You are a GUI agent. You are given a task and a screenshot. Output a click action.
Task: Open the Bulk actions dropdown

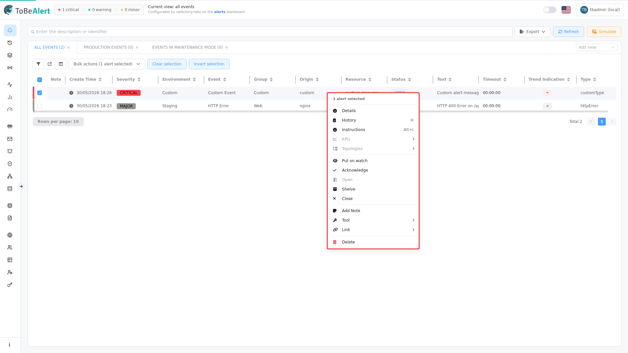coord(107,64)
